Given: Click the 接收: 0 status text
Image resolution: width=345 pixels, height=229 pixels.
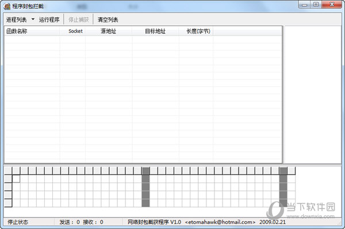Looking at the screenshot, I should click(93, 222).
